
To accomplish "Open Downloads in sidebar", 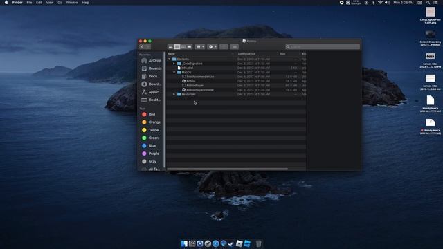I will point(151,84).
